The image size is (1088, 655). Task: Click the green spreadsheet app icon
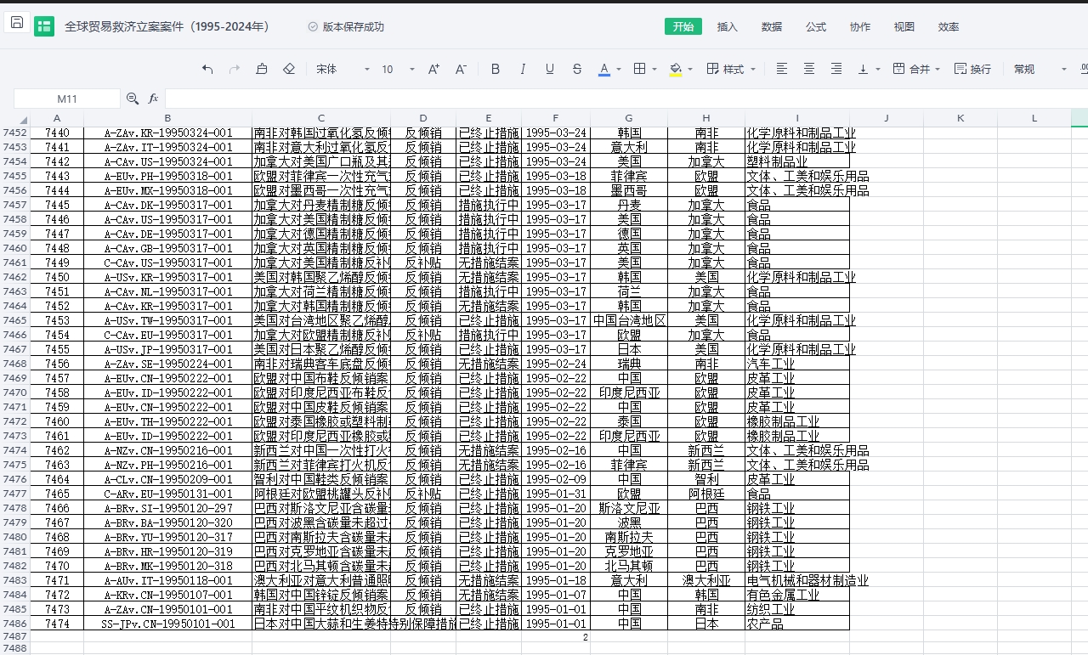coord(44,26)
